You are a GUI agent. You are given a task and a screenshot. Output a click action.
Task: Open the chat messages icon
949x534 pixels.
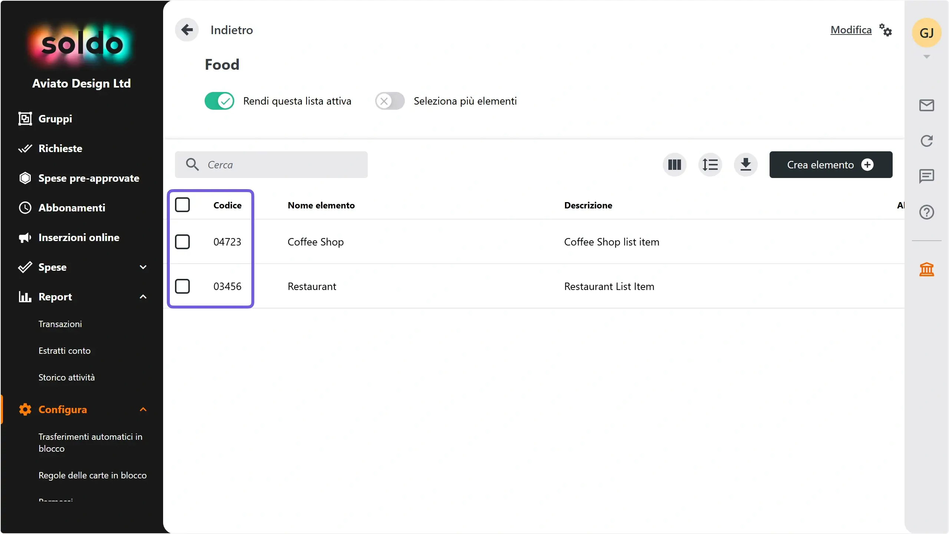(x=926, y=177)
